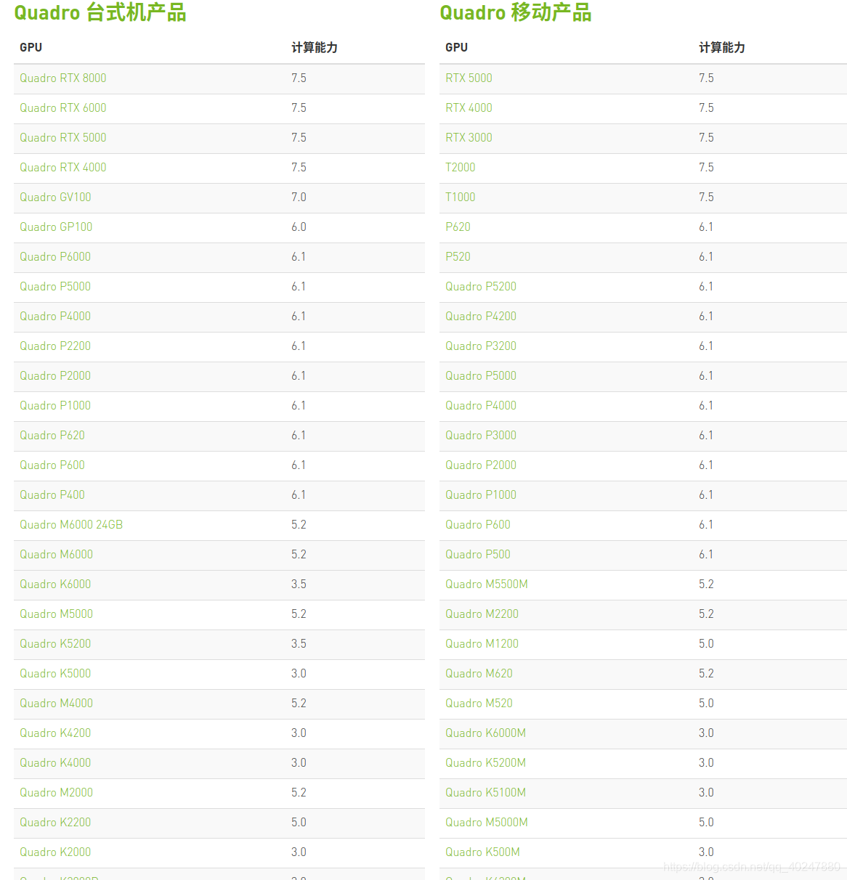Image resolution: width=847 pixels, height=880 pixels.
Task: Click the Quadro K5200M link
Action: click(x=486, y=763)
